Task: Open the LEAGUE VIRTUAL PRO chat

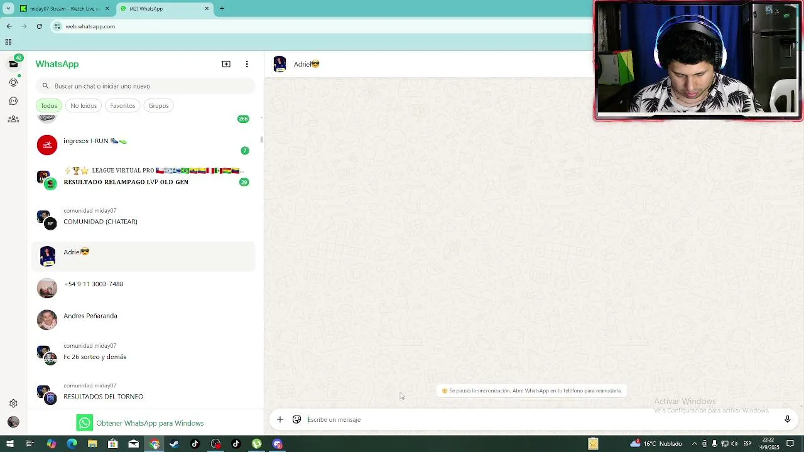Action: [x=143, y=176]
